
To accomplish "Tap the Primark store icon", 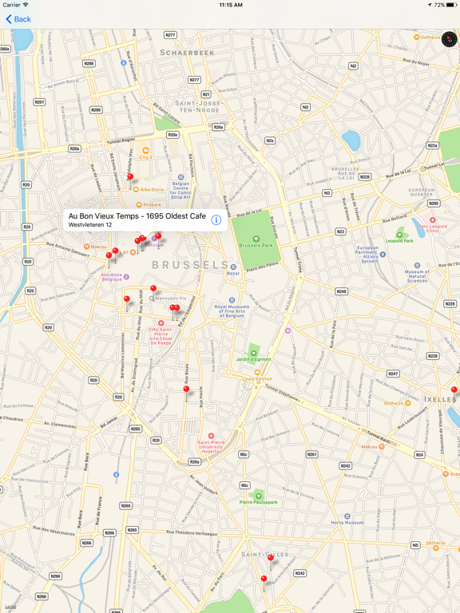I will (x=139, y=204).
